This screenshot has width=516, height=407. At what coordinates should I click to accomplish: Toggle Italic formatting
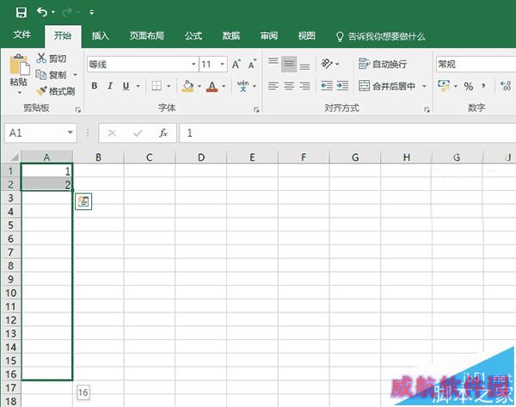click(110, 86)
